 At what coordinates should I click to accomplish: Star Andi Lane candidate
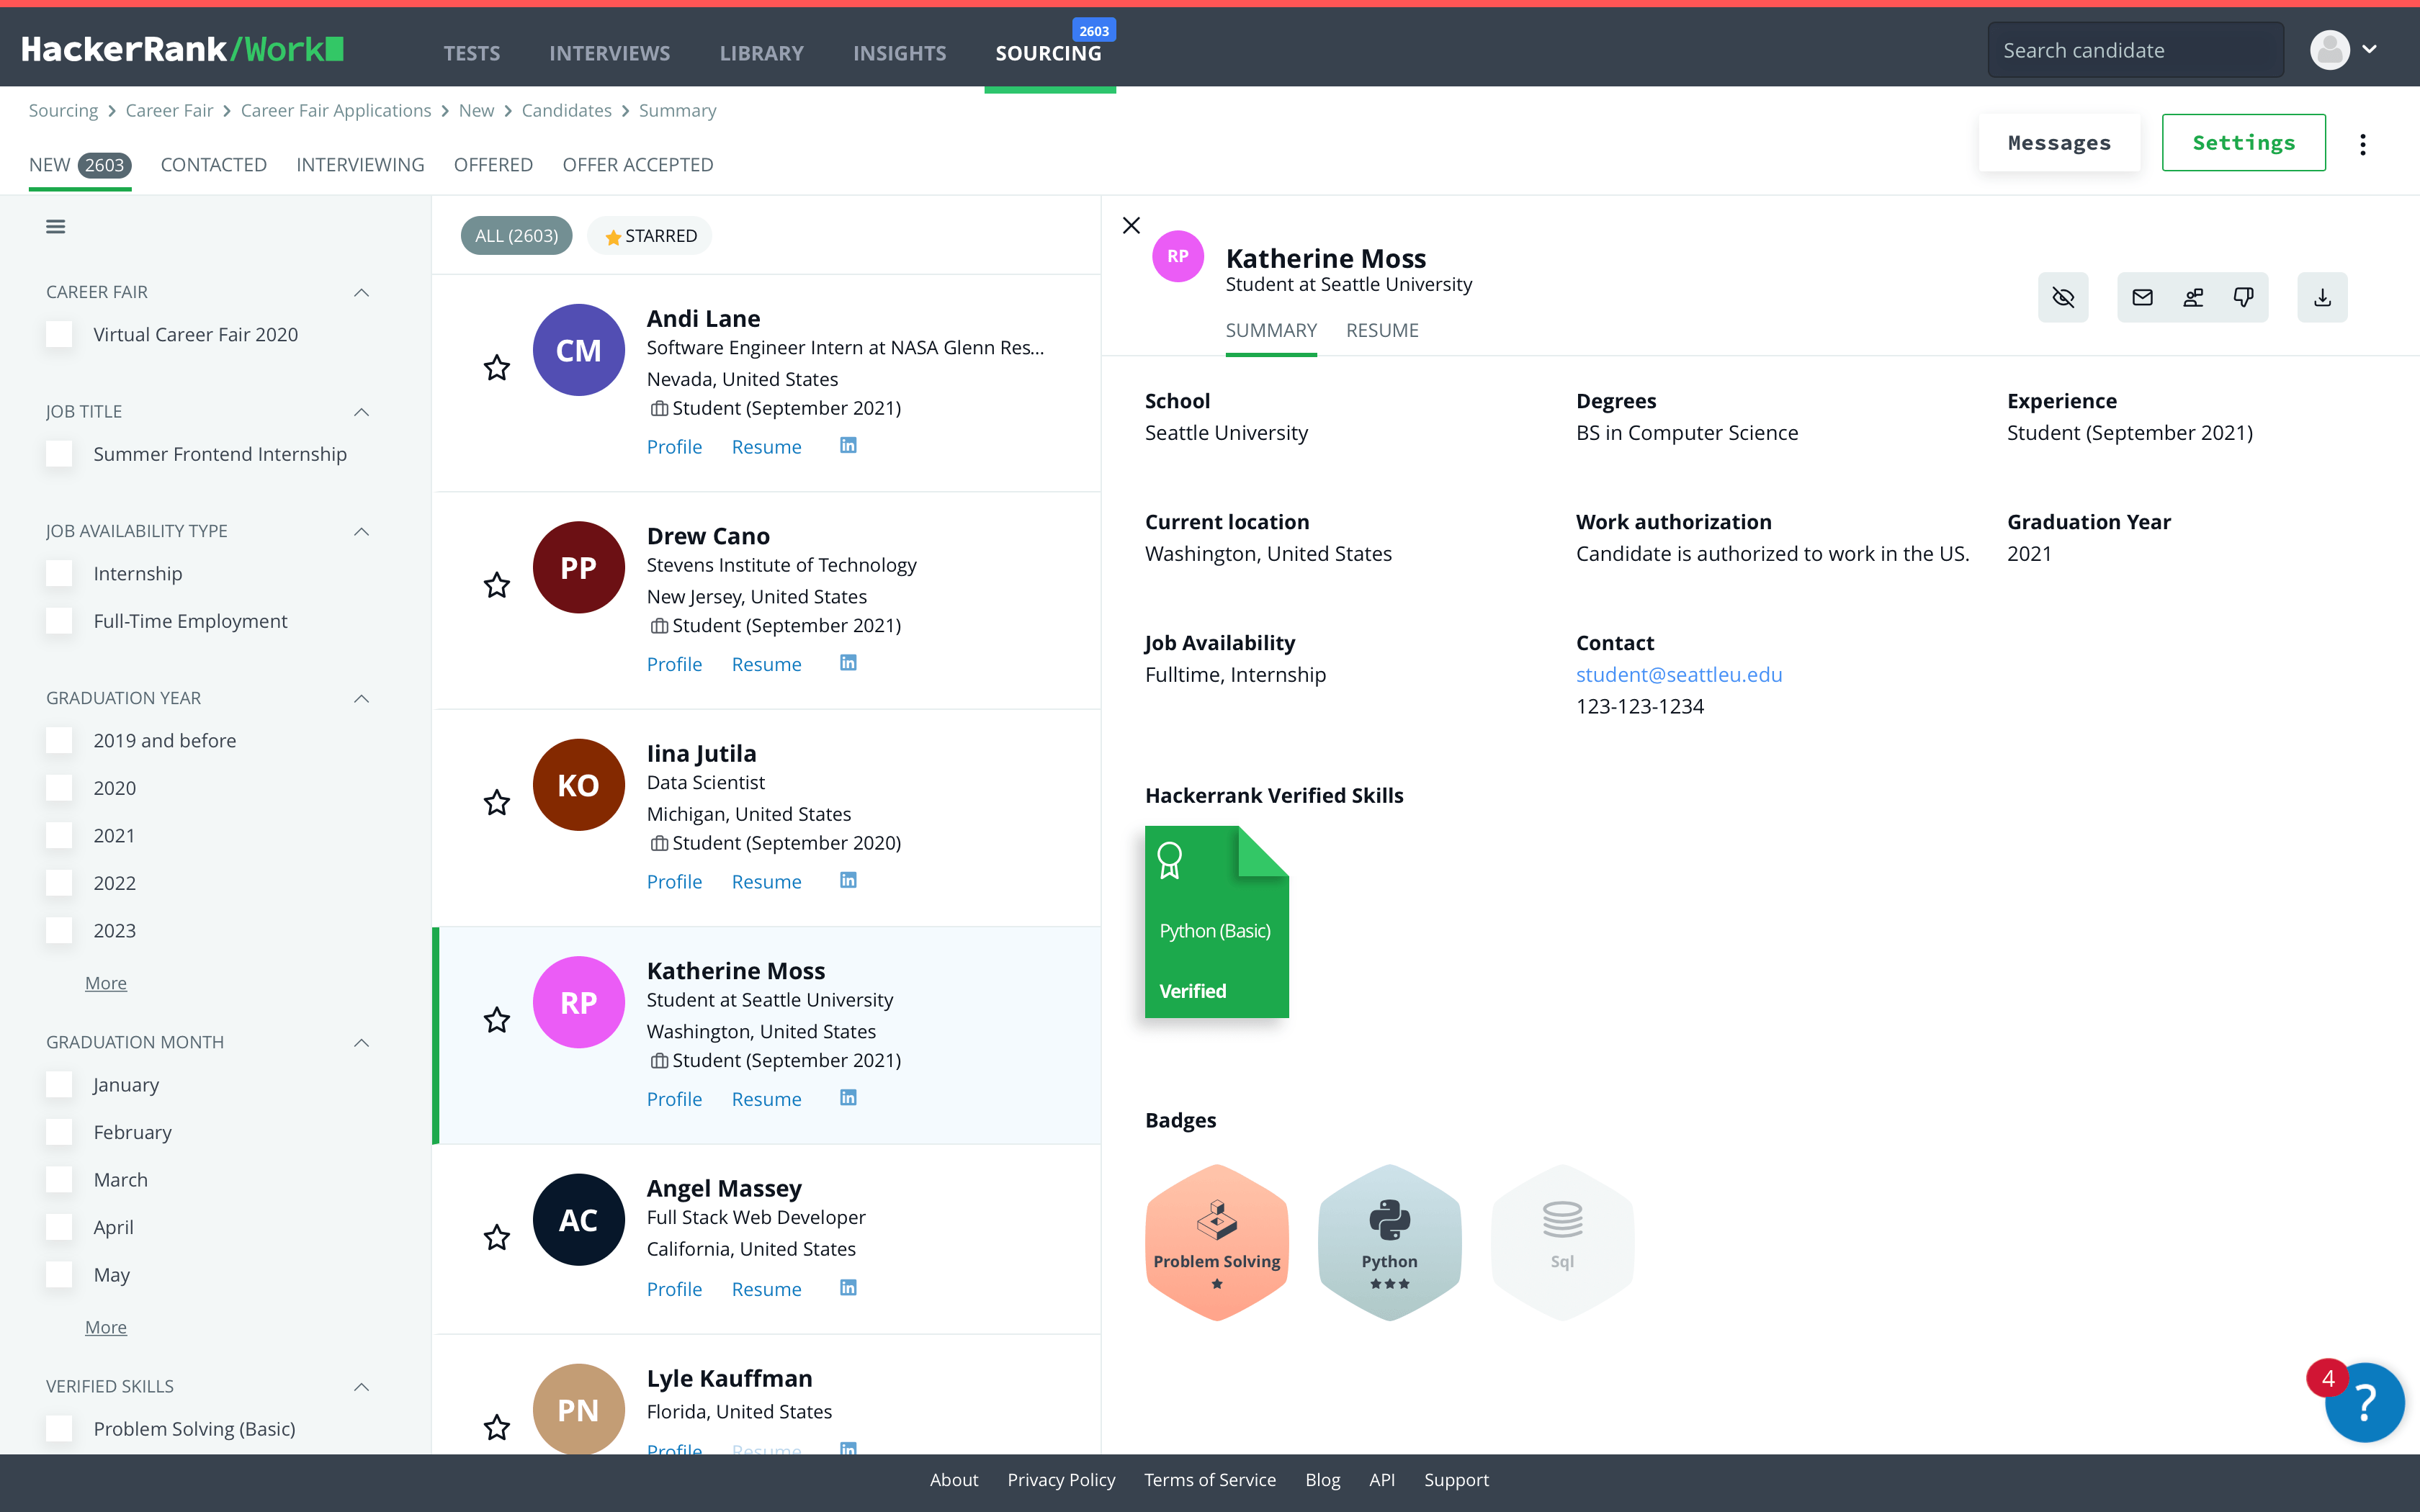[x=497, y=367]
